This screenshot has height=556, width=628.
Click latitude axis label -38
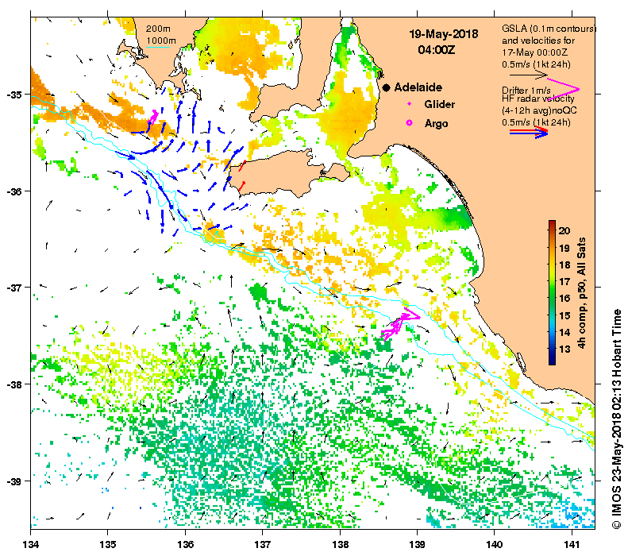click(x=14, y=384)
